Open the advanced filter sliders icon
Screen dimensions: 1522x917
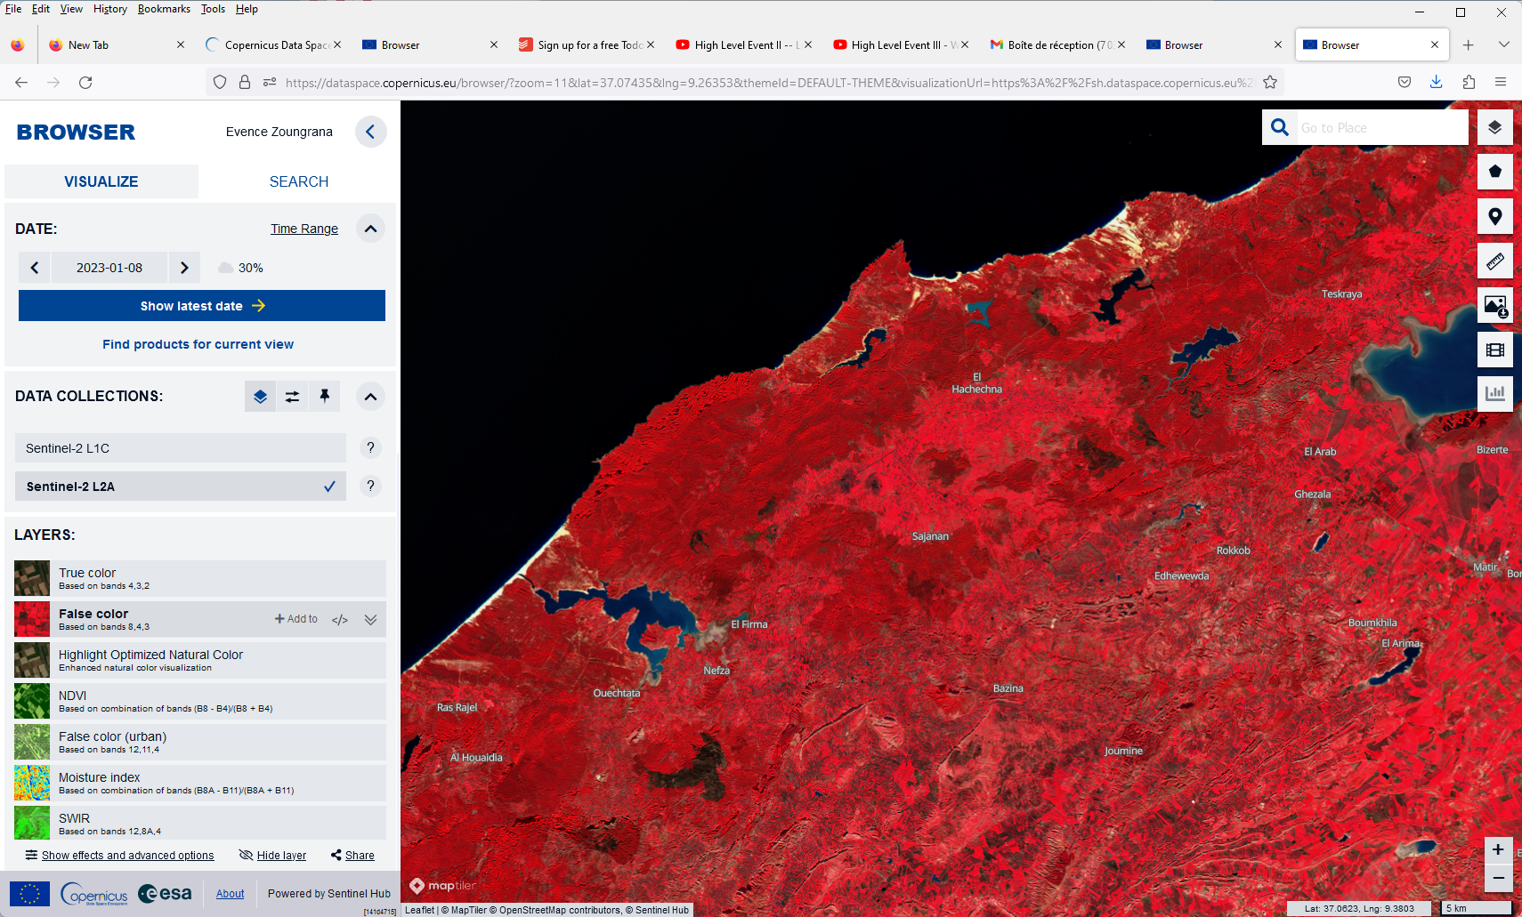292,397
